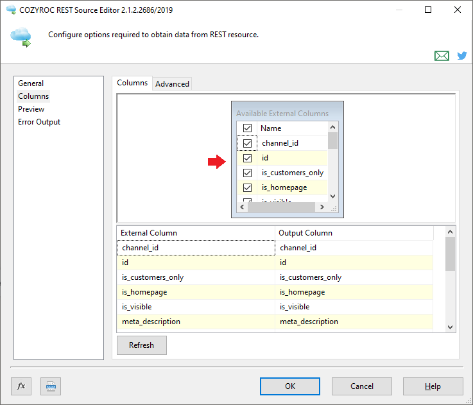This screenshot has height=405, width=473.
Task: Click the Name header in available columns
Action: [x=292, y=128]
